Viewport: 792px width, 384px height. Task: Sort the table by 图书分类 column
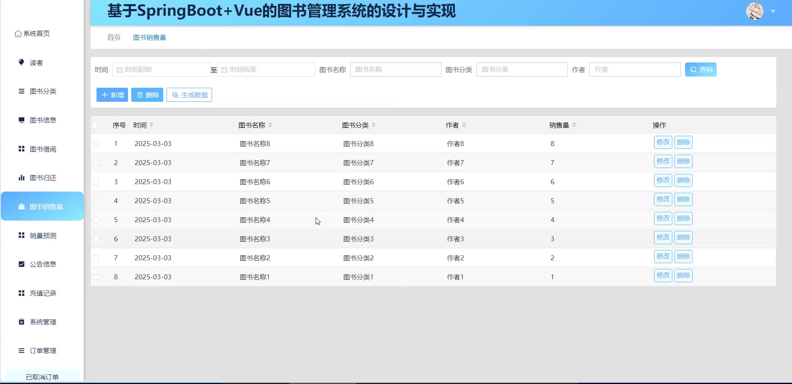(x=374, y=125)
